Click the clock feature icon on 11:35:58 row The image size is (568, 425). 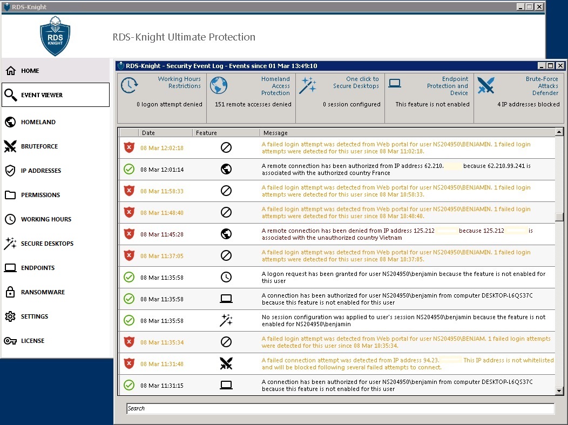[226, 277]
